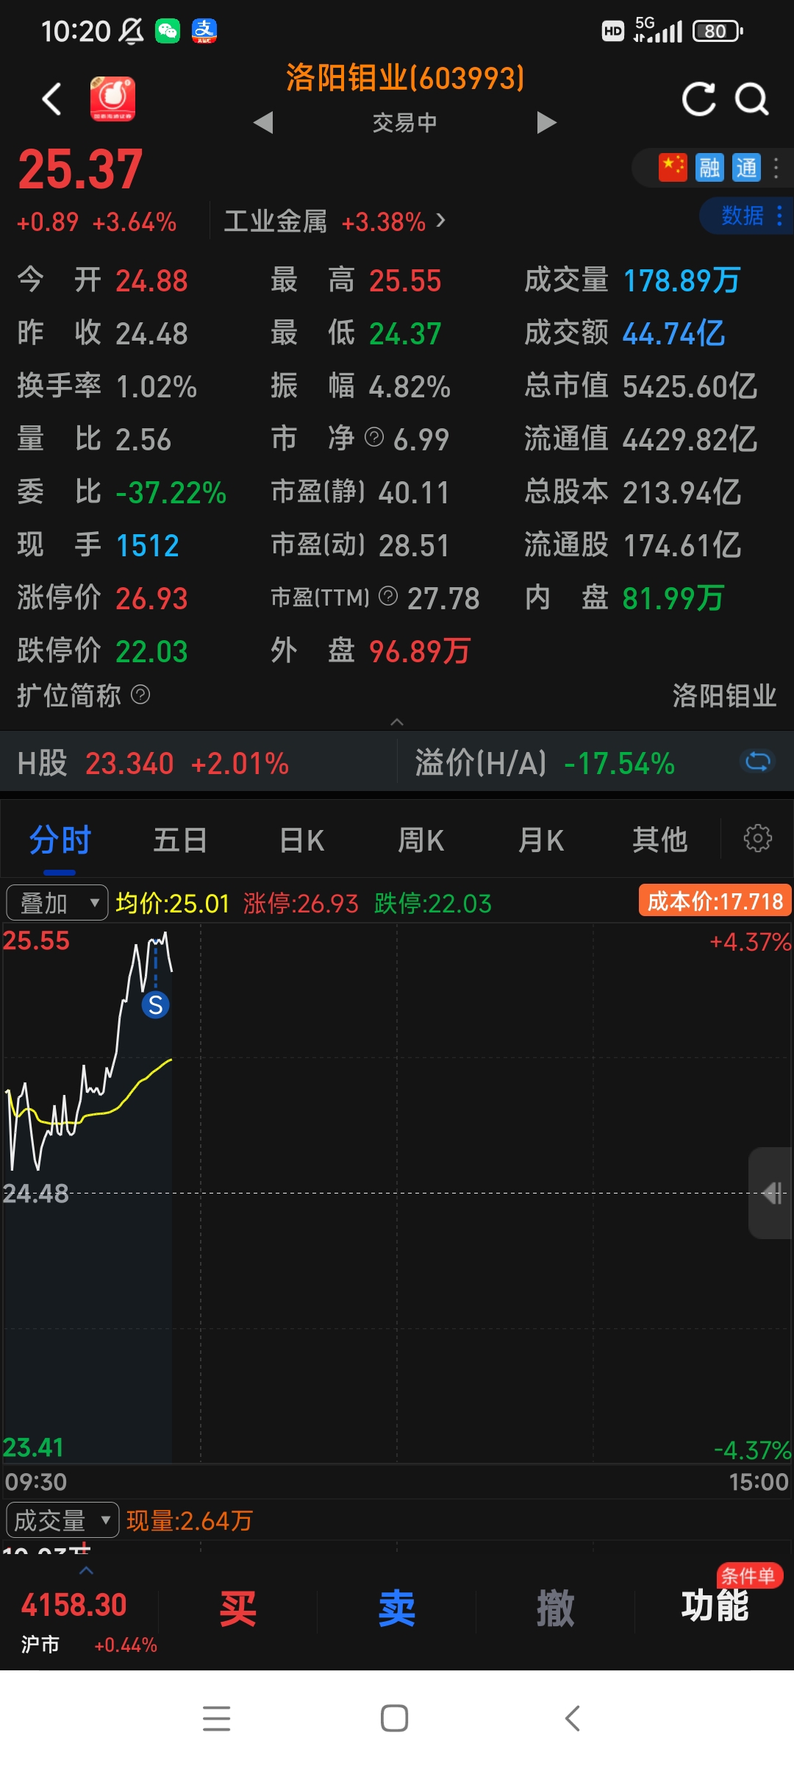Tap the 溢价(H/A) -17.54% value

[x=619, y=763]
